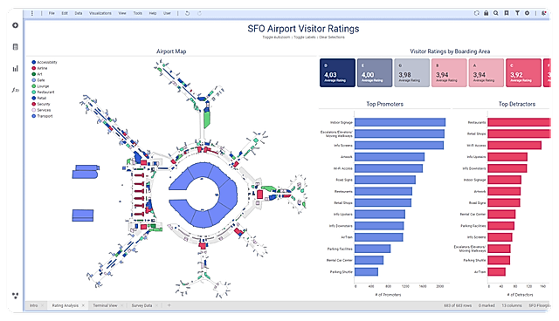
Task: Click the lock icon in top toolbar
Action: pyautogui.click(x=486, y=13)
